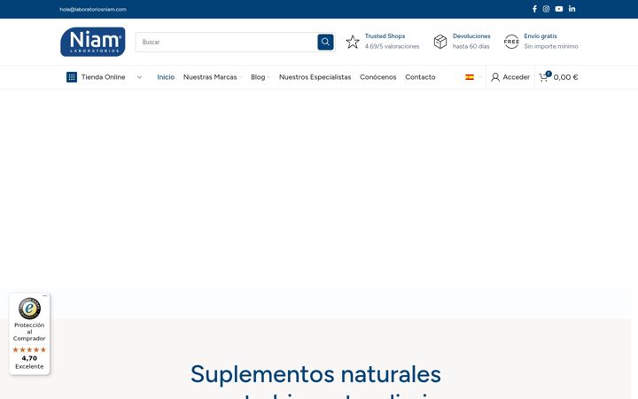Click the 4.69/5 valoraciones text
Viewport: 638px width, 399px height.
click(392, 46)
